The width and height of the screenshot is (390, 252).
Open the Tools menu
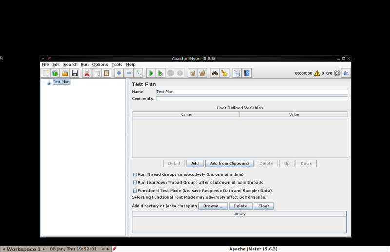117,64
